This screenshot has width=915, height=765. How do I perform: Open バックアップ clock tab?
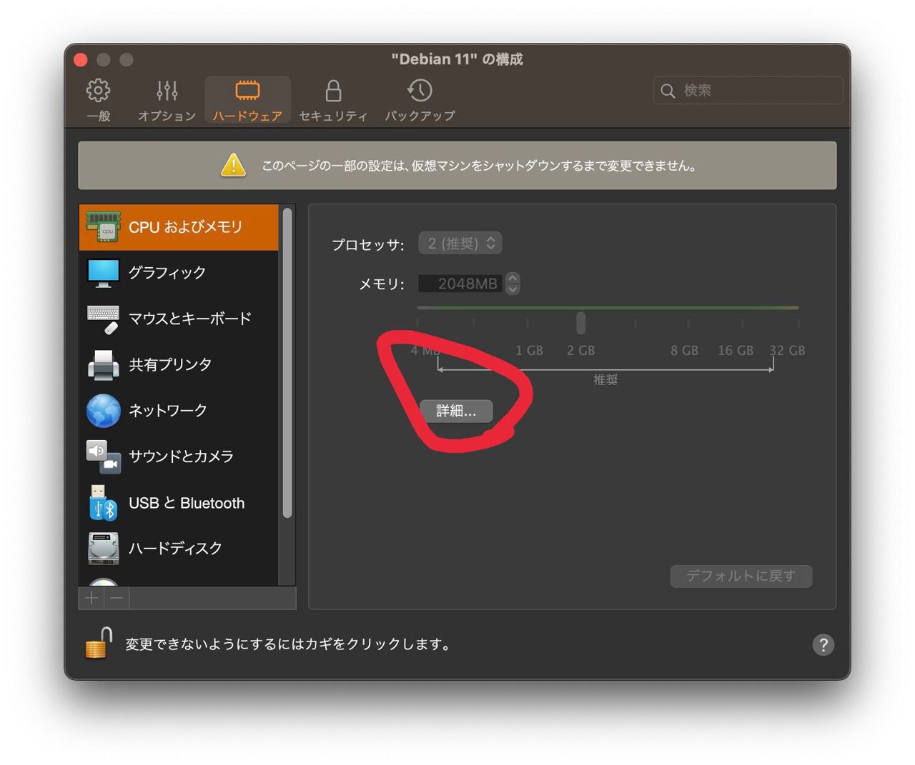coord(420,100)
